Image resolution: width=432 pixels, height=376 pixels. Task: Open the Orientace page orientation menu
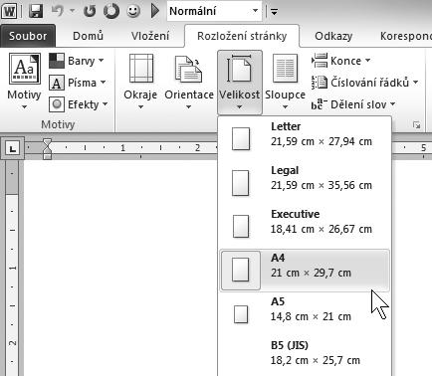pyautogui.click(x=189, y=82)
